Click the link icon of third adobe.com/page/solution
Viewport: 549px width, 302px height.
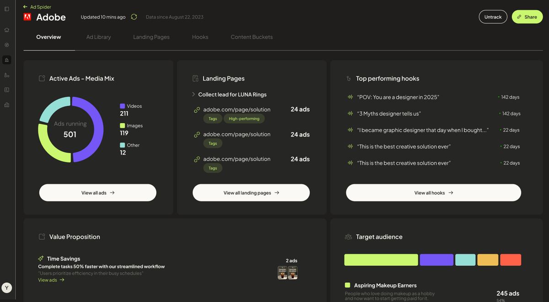pyautogui.click(x=197, y=159)
